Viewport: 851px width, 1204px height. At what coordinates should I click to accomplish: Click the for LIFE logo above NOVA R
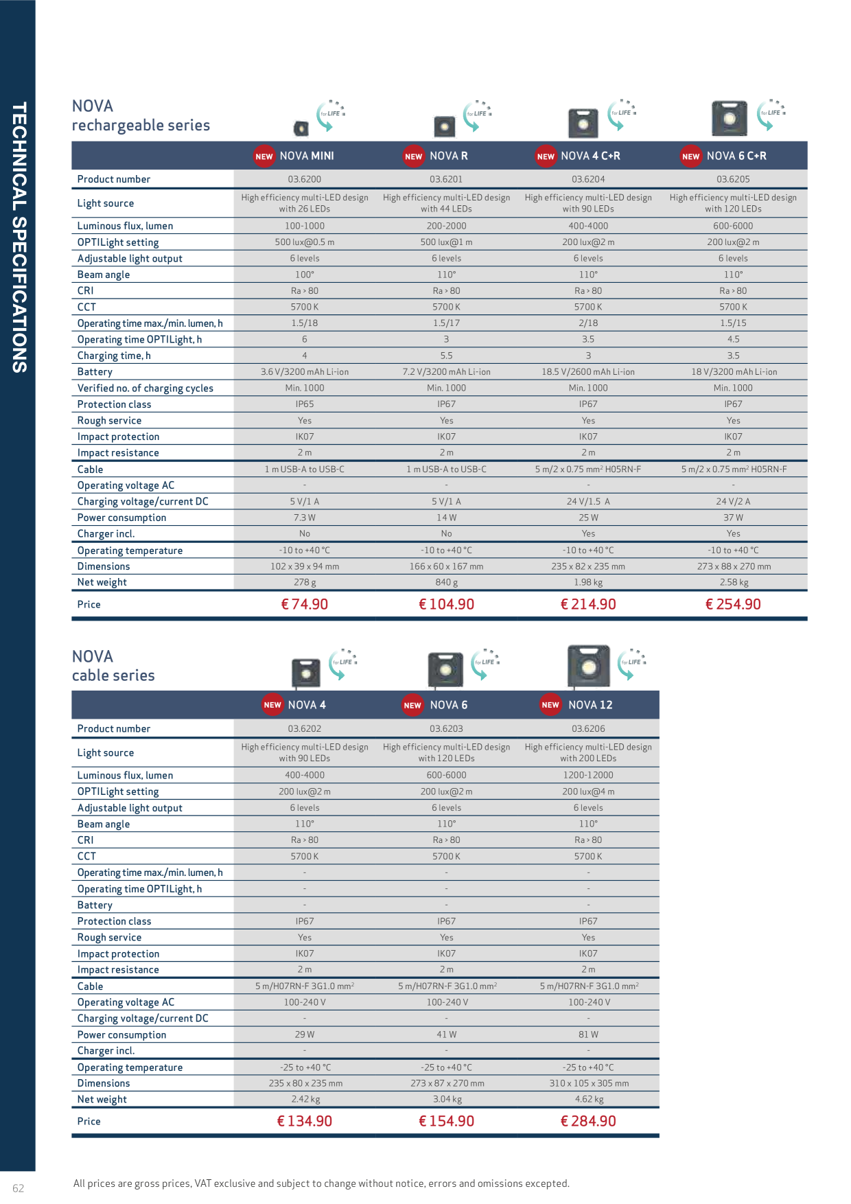click(478, 115)
